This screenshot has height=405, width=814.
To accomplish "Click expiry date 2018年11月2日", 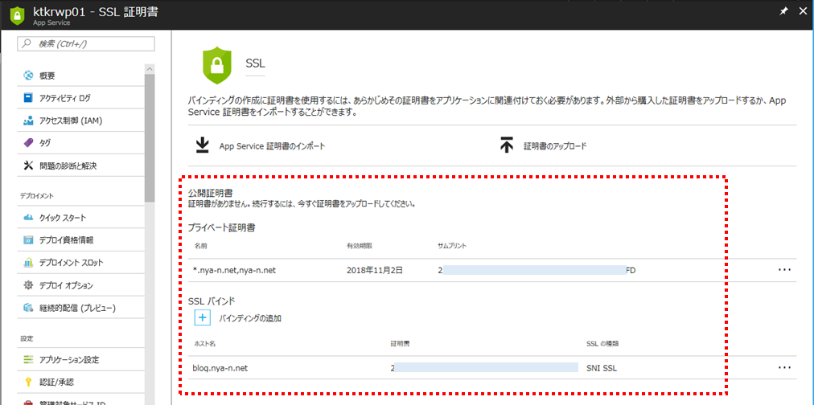I will click(374, 270).
